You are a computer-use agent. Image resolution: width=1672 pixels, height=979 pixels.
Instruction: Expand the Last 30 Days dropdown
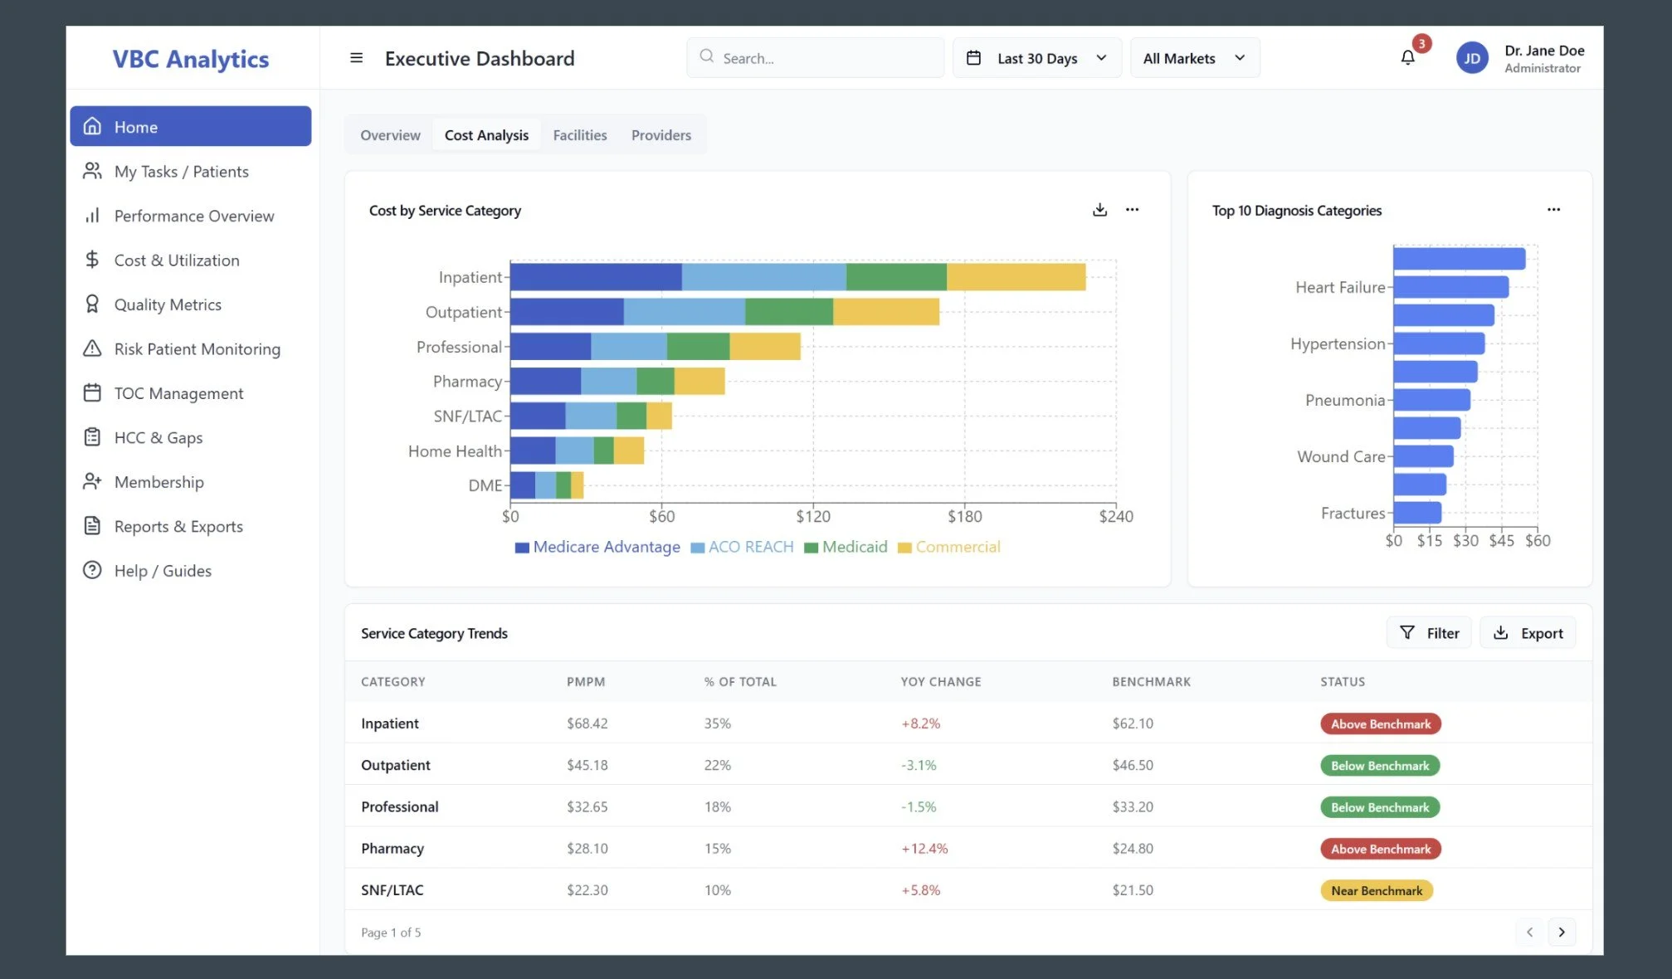point(1036,58)
